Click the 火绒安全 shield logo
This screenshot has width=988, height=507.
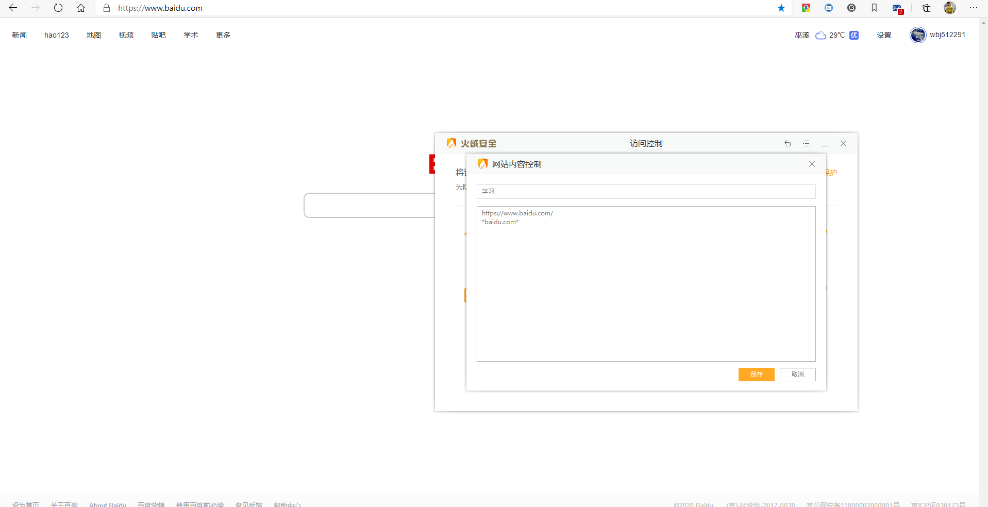(x=451, y=143)
